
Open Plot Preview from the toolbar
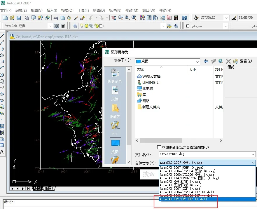point(34,18)
